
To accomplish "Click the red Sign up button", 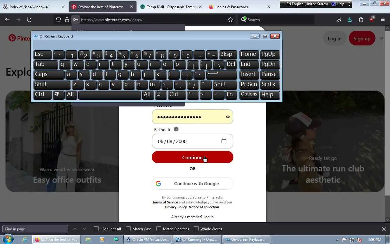I will pos(362,38).
